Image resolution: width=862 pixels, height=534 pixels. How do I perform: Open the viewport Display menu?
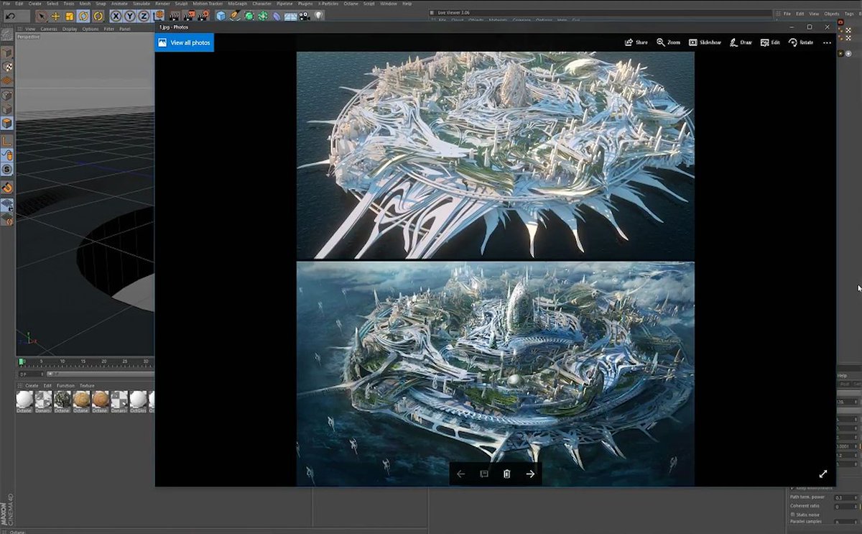click(70, 29)
